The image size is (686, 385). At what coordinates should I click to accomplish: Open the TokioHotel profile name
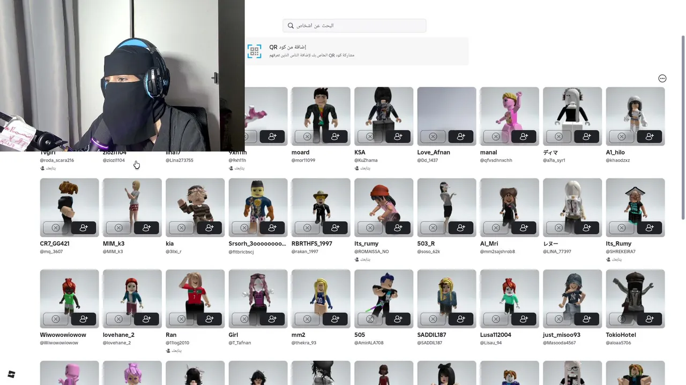621,335
